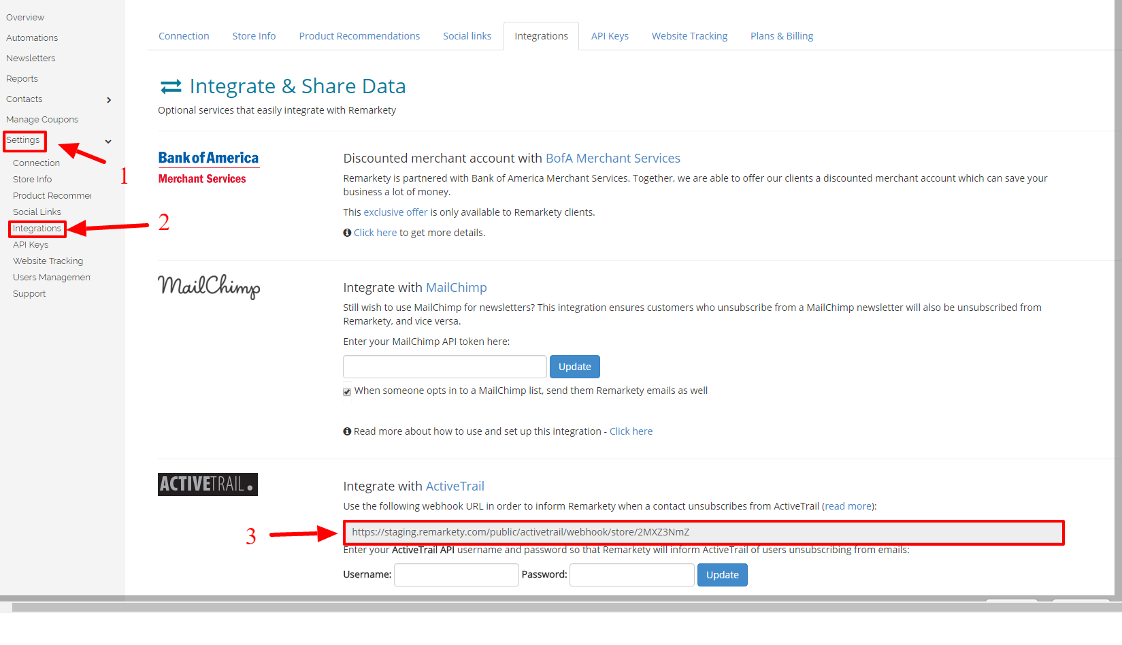Click the Bank of America Merchant Services logo
This screenshot has height=645, width=1122.
pyautogui.click(x=208, y=167)
